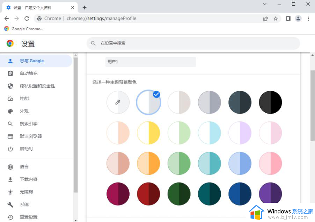The image size is (315, 222).
Task: Focus the 在设置中搜索 search field
Action: [193, 43]
